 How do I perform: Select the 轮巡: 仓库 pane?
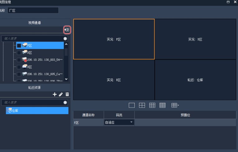(x=195, y=80)
